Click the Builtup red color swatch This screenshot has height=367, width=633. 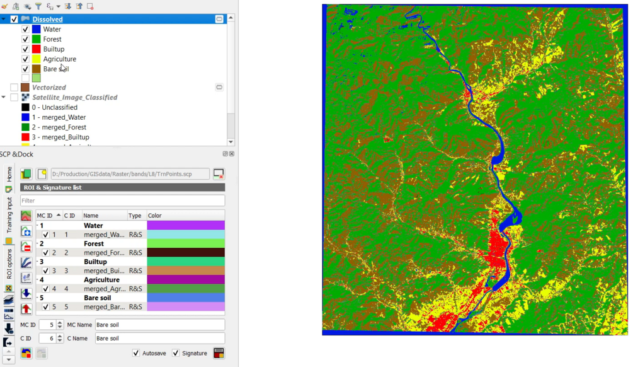click(37, 49)
